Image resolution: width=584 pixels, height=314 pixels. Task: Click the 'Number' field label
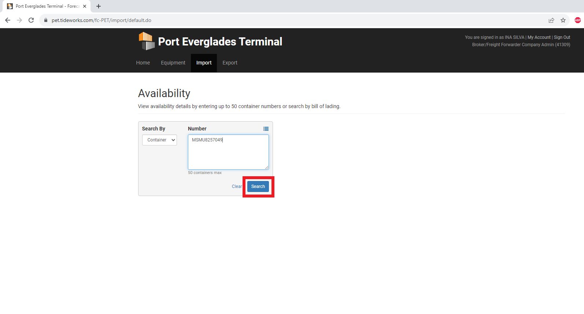[x=197, y=129]
